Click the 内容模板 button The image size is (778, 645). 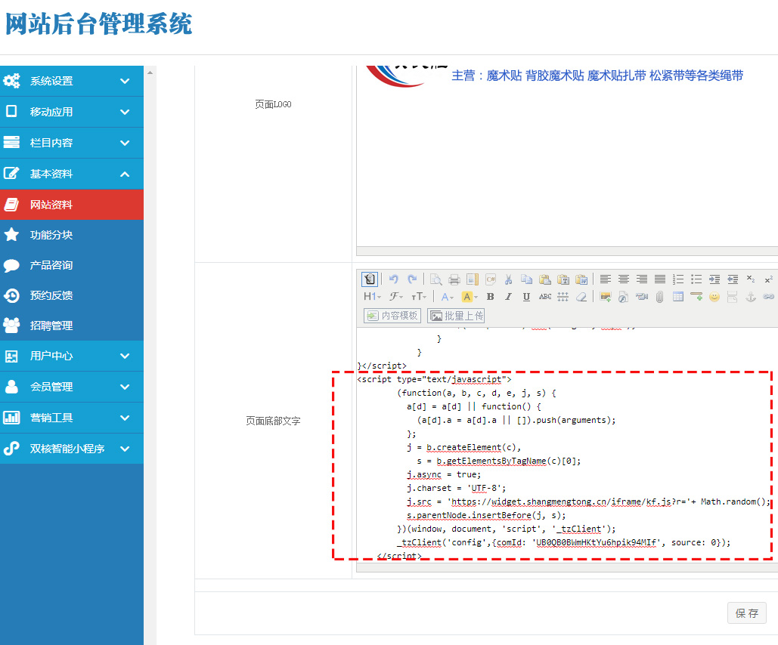[392, 316]
